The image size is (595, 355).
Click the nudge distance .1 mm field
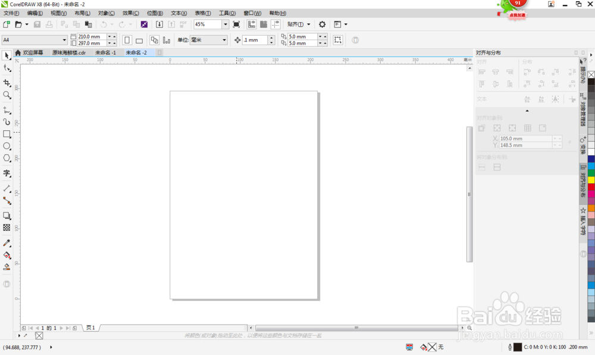[256, 40]
